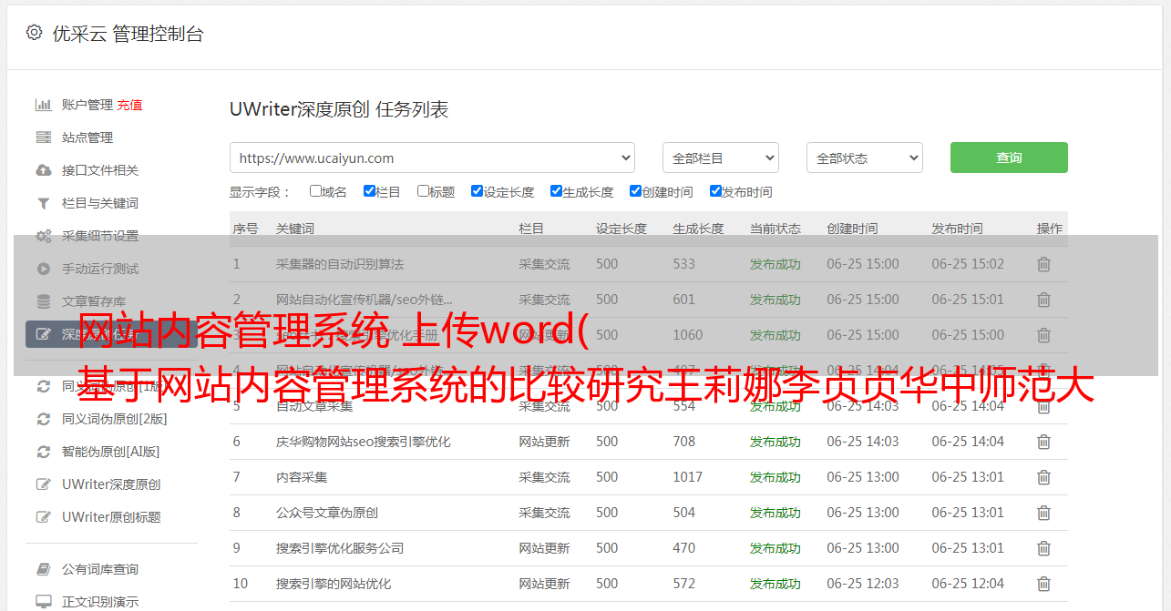1171x611 pixels.
Task: Open 智能伪原创[AI版] in sidebar
Action: pyautogui.click(x=110, y=452)
